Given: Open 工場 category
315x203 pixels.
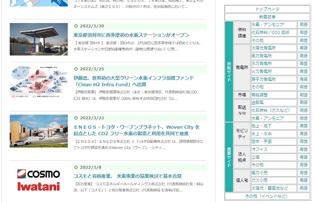Looking at the screenshot, I should 256,157.
